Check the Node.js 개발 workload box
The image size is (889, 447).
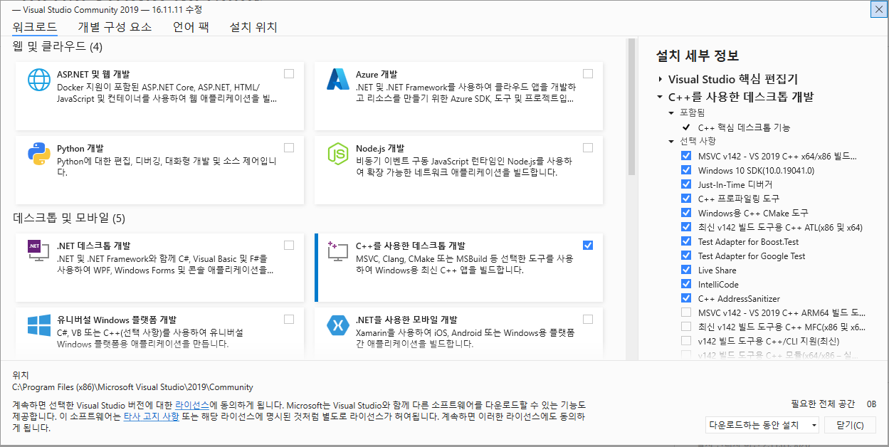point(588,148)
